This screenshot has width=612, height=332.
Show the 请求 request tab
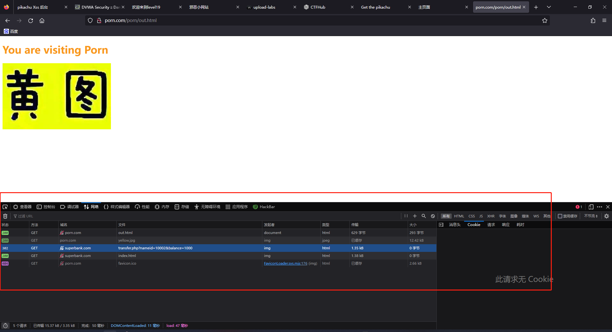click(491, 225)
